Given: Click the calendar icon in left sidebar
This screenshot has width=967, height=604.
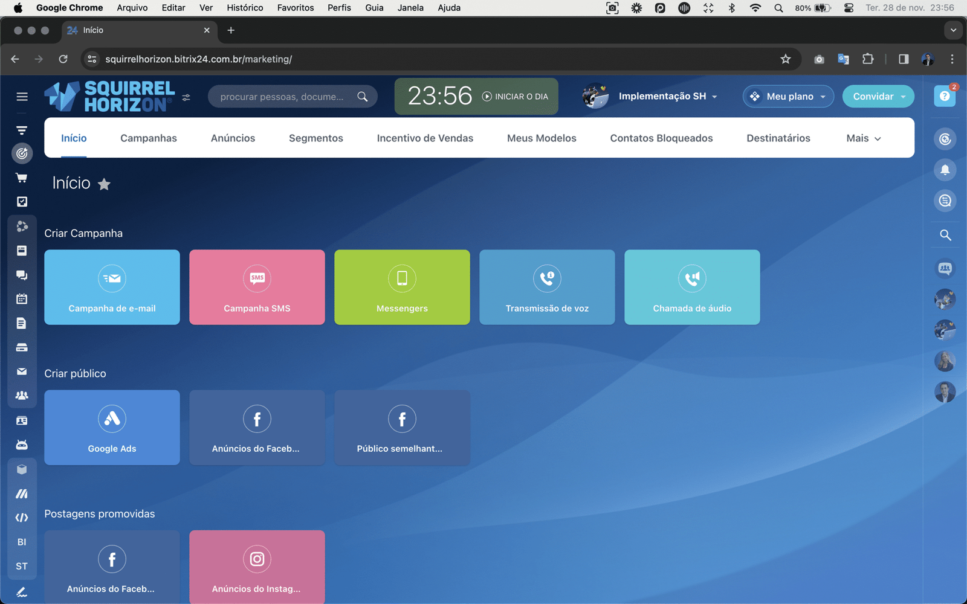Looking at the screenshot, I should pyautogui.click(x=22, y=299).
